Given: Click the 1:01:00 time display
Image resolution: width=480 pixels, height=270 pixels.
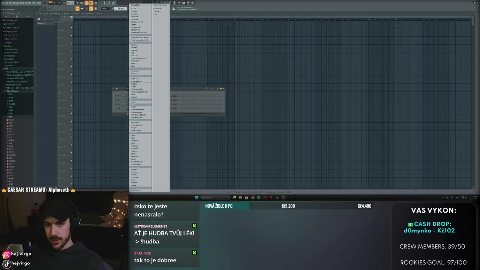Looking at the screenshot, I should [x=109, y=3].
